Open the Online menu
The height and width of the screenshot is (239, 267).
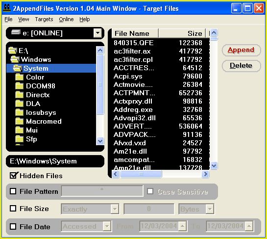(66, 19)
